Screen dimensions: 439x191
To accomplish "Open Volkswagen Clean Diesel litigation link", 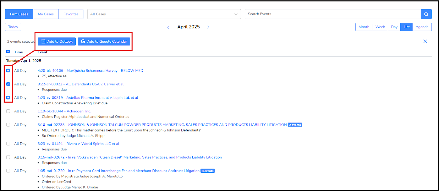I will (x=130, y=157).
